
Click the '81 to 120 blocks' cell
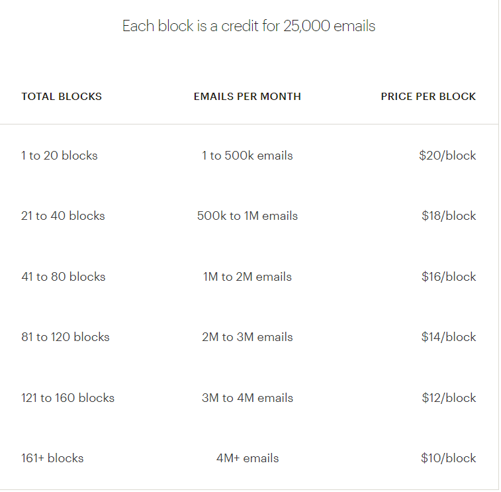[x=66, y=337]
